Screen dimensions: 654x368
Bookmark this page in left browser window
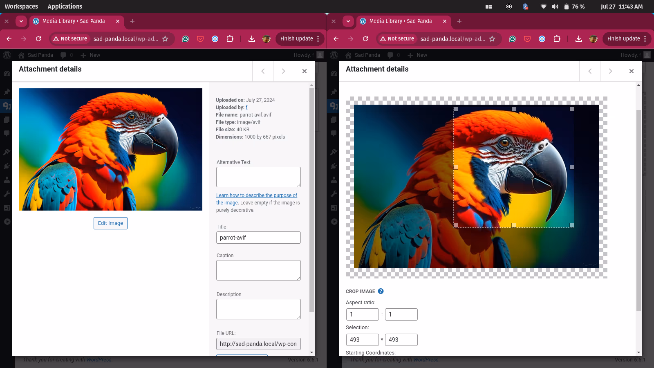pyautogui.click(x=165, y=39)
